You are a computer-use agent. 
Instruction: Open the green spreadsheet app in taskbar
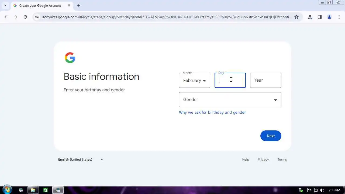(x=45, y=190)
